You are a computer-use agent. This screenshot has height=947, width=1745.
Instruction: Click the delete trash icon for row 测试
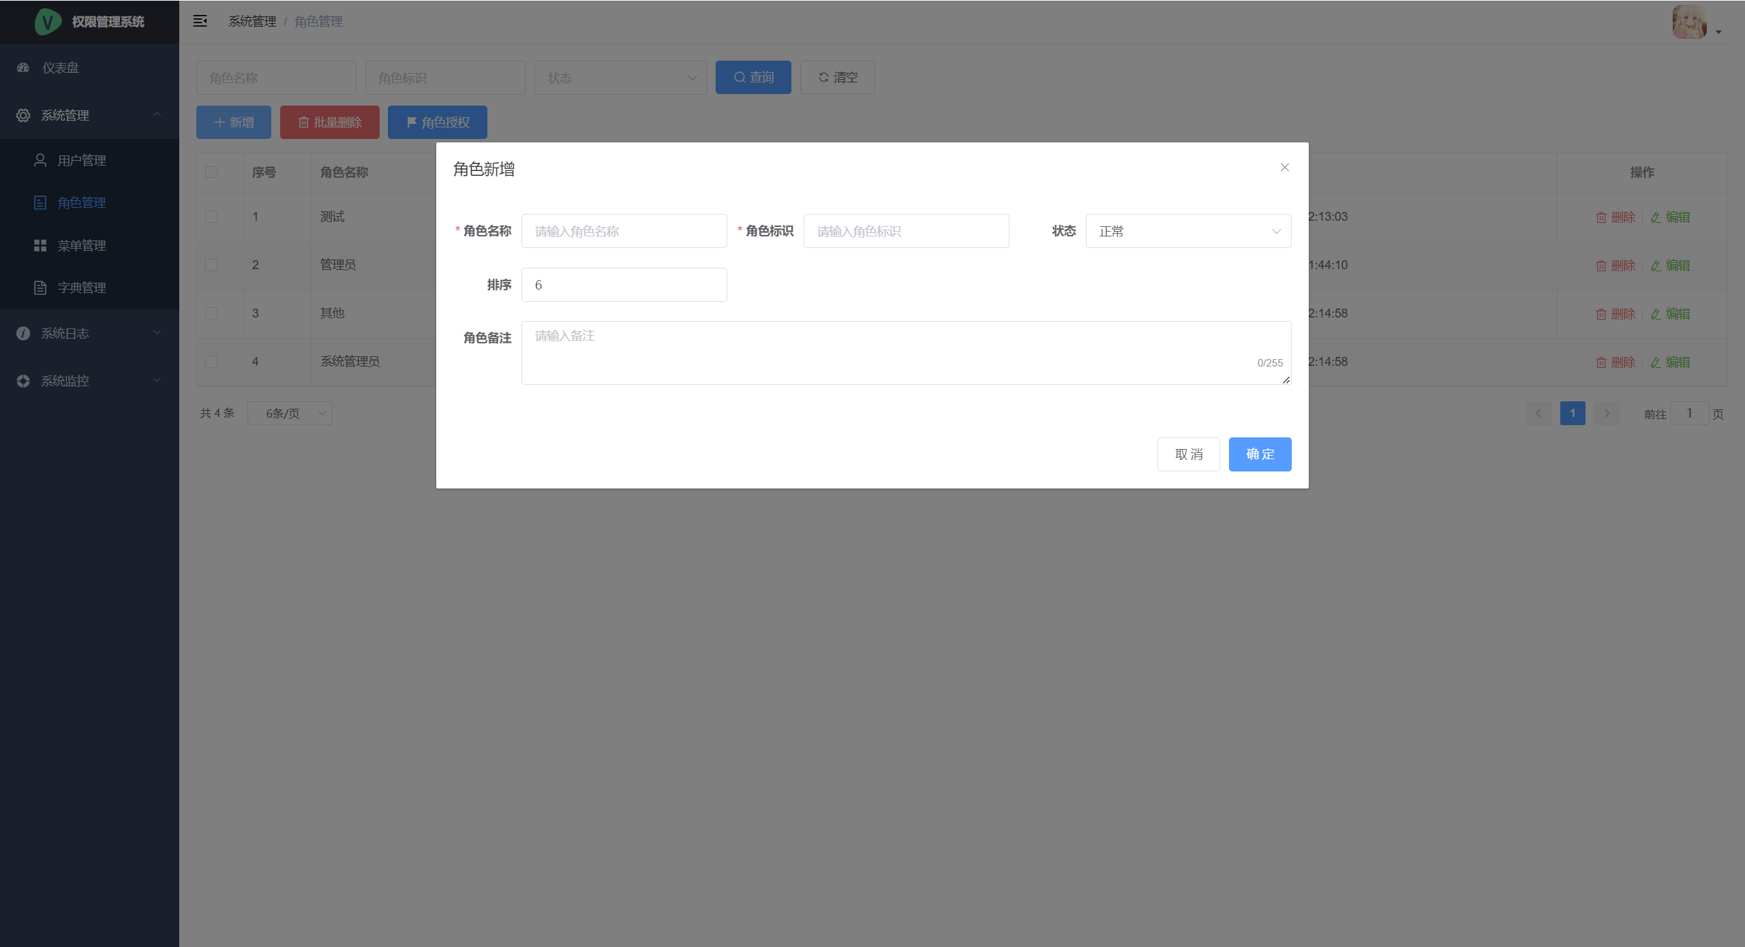pos(1600,217)
